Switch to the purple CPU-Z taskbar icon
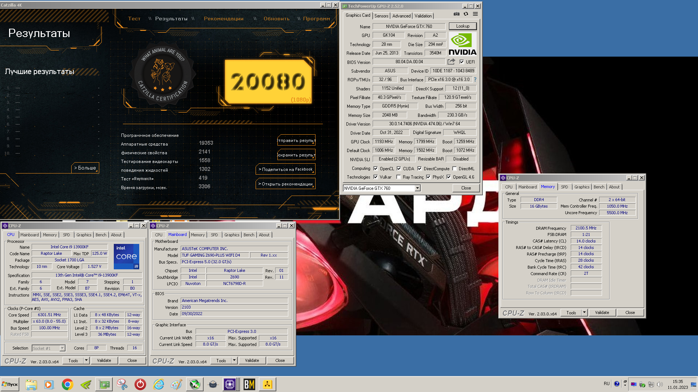The image size is (698, 392). tap(230, 384)
